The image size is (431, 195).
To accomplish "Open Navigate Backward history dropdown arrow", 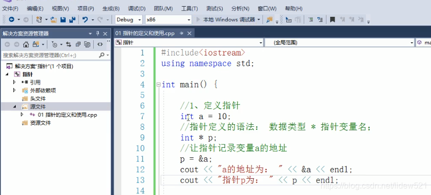I will pyautogui.click(x=19, y=19).
